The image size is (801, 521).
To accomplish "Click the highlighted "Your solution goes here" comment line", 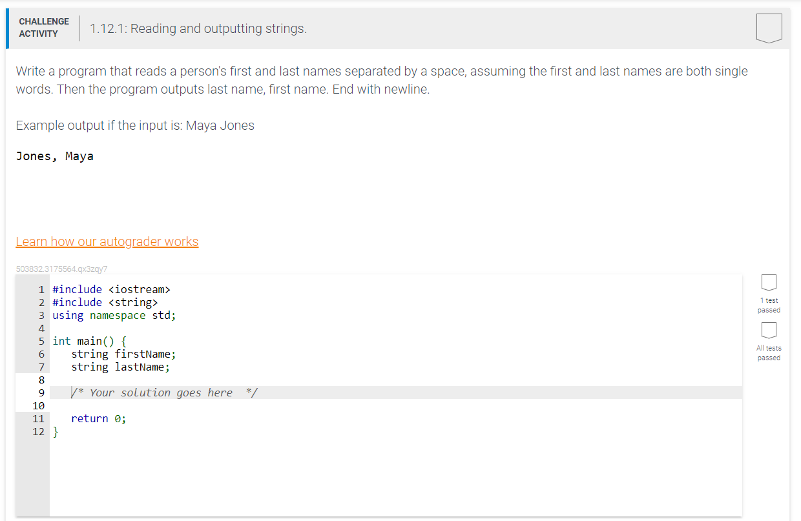I will [x=165, y=393].
